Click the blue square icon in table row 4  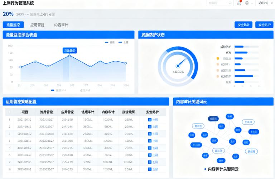150,141
